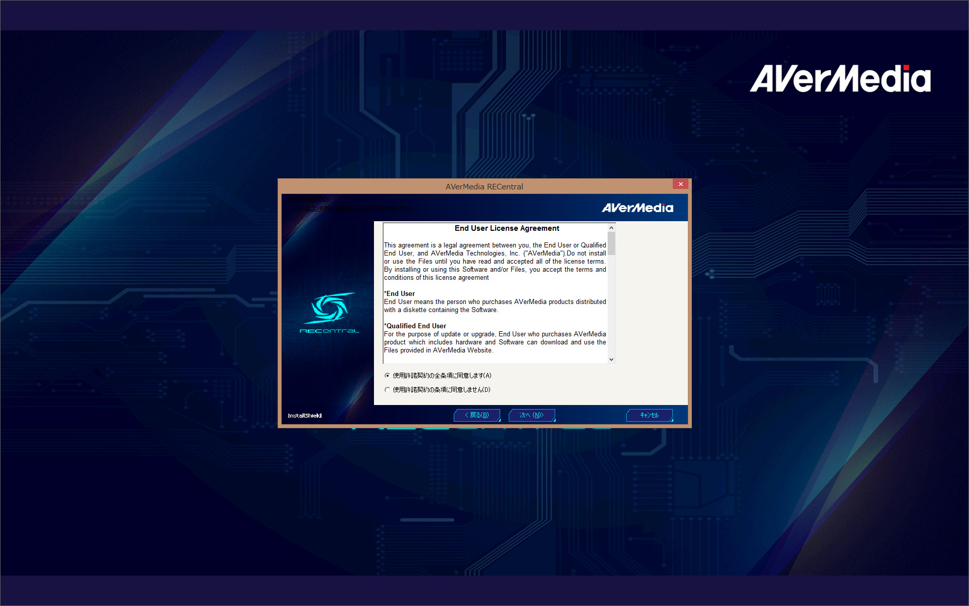Click the InstallShield label

pos(304,416)
